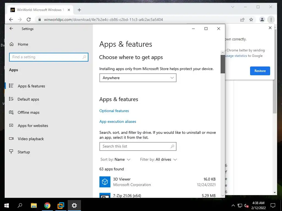Click the Chrome address bar URL
Viewport: 282px width, 211px height.
pos(104,20)
